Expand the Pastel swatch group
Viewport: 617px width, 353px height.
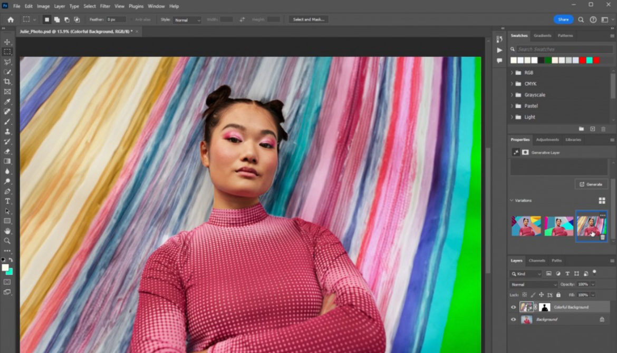pyautogui.click(x=512, y=106)
